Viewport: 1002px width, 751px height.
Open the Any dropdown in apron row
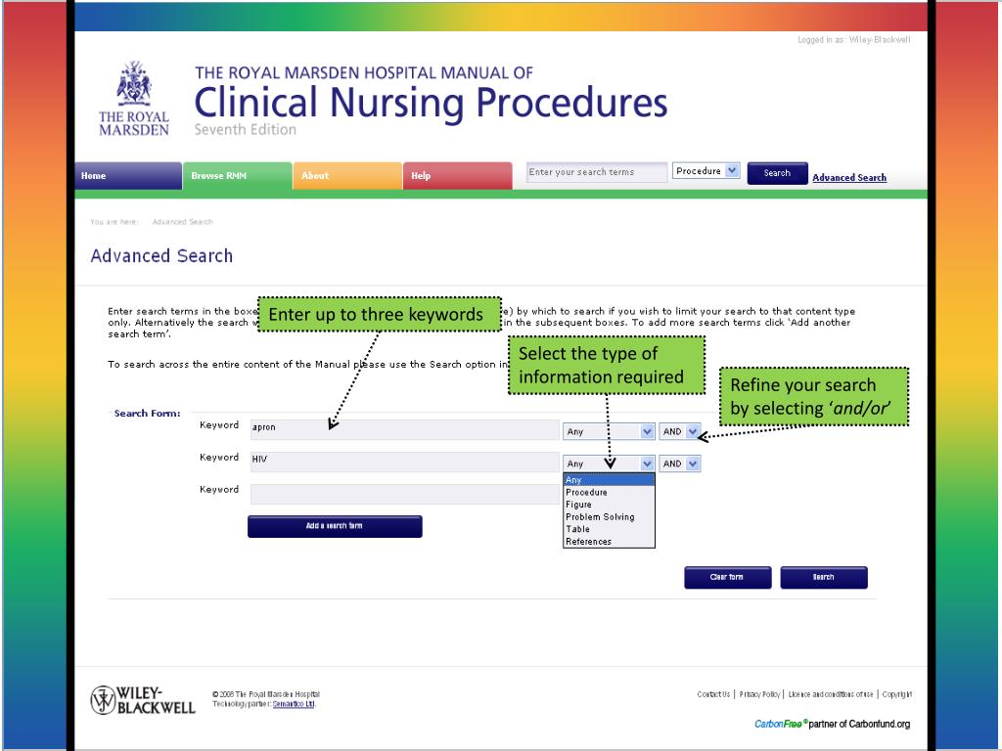pos(609,431)
